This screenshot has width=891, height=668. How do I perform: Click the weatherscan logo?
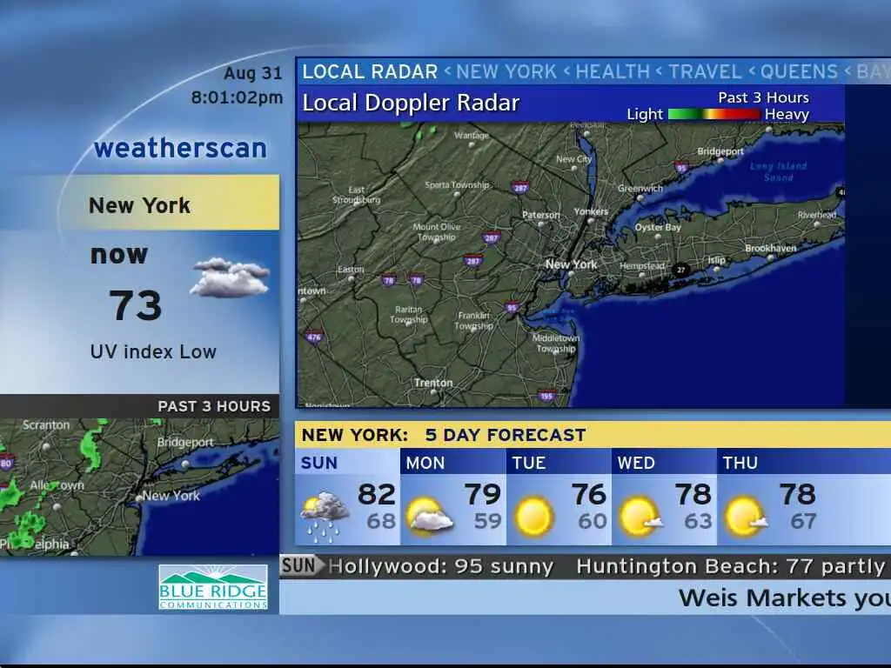(180, 148)
